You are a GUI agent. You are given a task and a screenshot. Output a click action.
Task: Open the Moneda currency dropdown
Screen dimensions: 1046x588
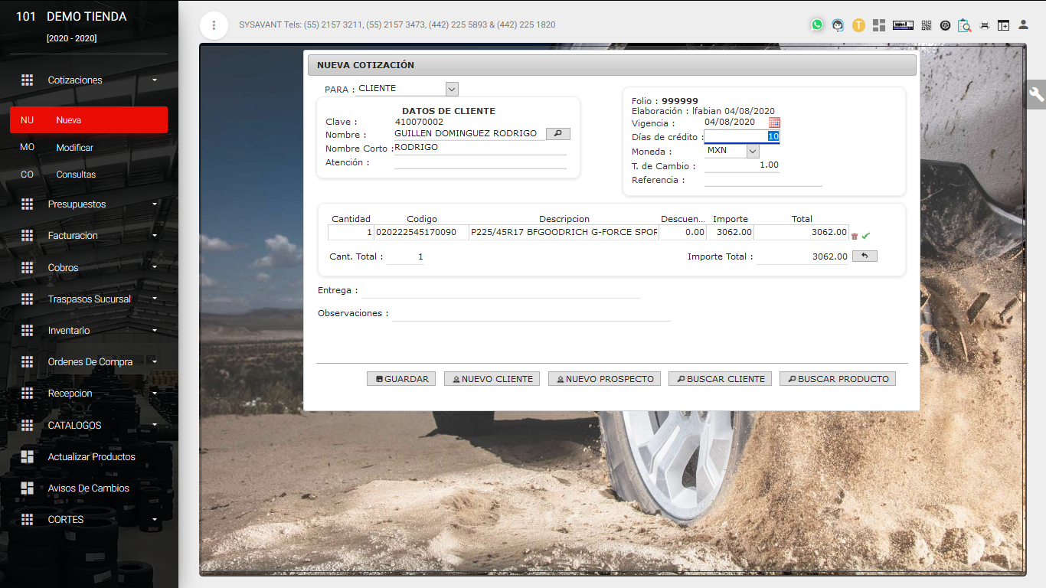pos(751,151)
